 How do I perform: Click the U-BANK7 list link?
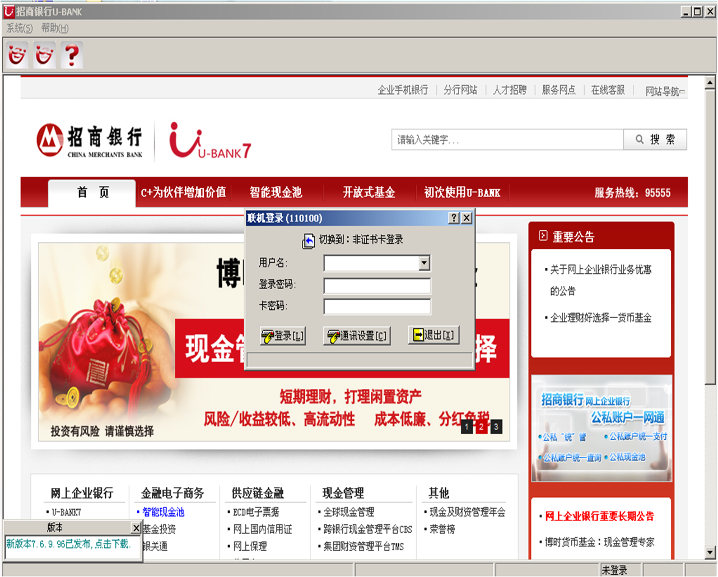click(66, 512)
